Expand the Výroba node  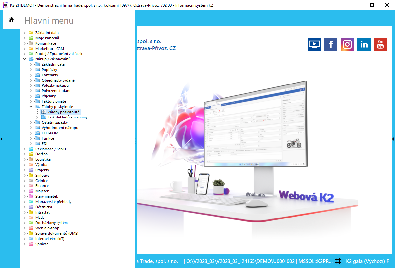coord(25,165)
